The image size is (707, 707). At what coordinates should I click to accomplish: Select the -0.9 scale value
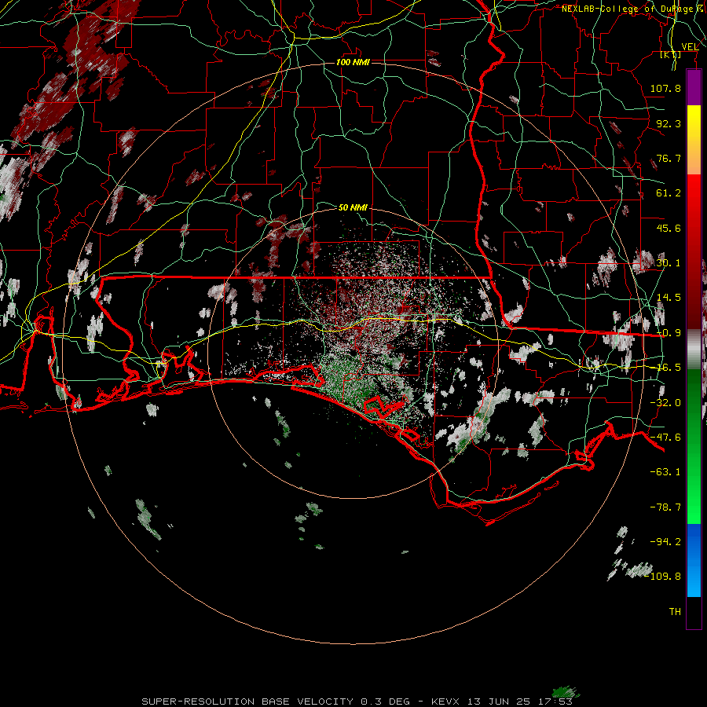669,333
